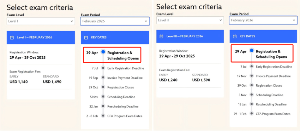Click gray dot beside 19 Sep Invoice Payment Deadline
Image resolution: width=300 pixels, height=131 pixels.
coord(103,78)
